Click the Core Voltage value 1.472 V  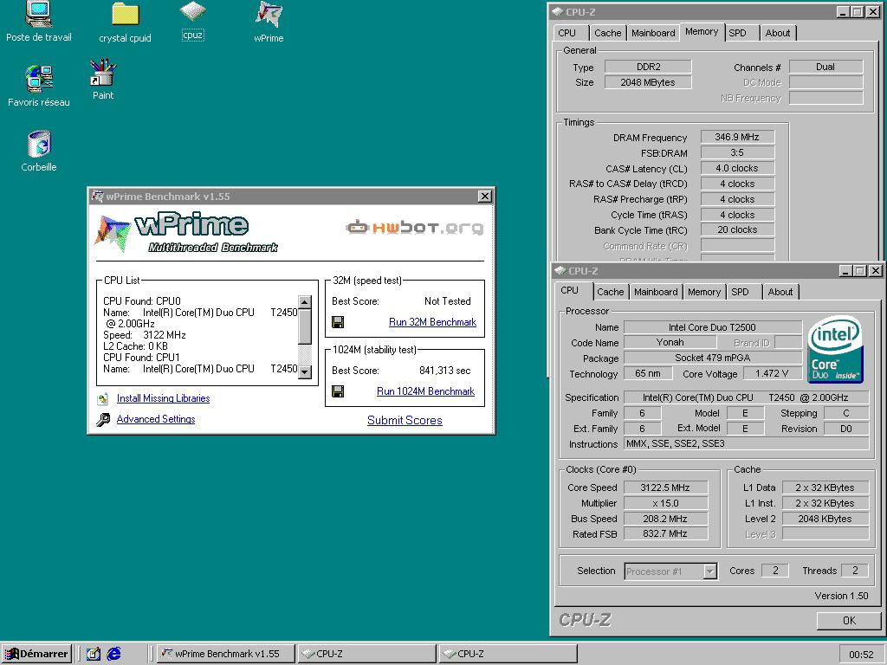pos(772,373)
